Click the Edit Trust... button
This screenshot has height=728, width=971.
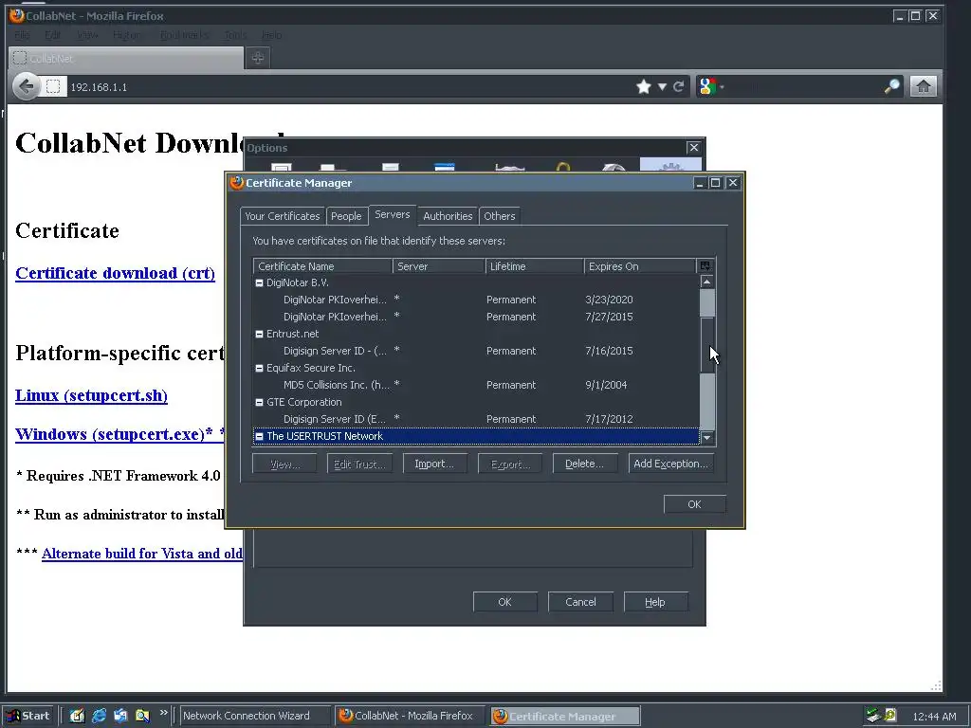coord(359,464)
